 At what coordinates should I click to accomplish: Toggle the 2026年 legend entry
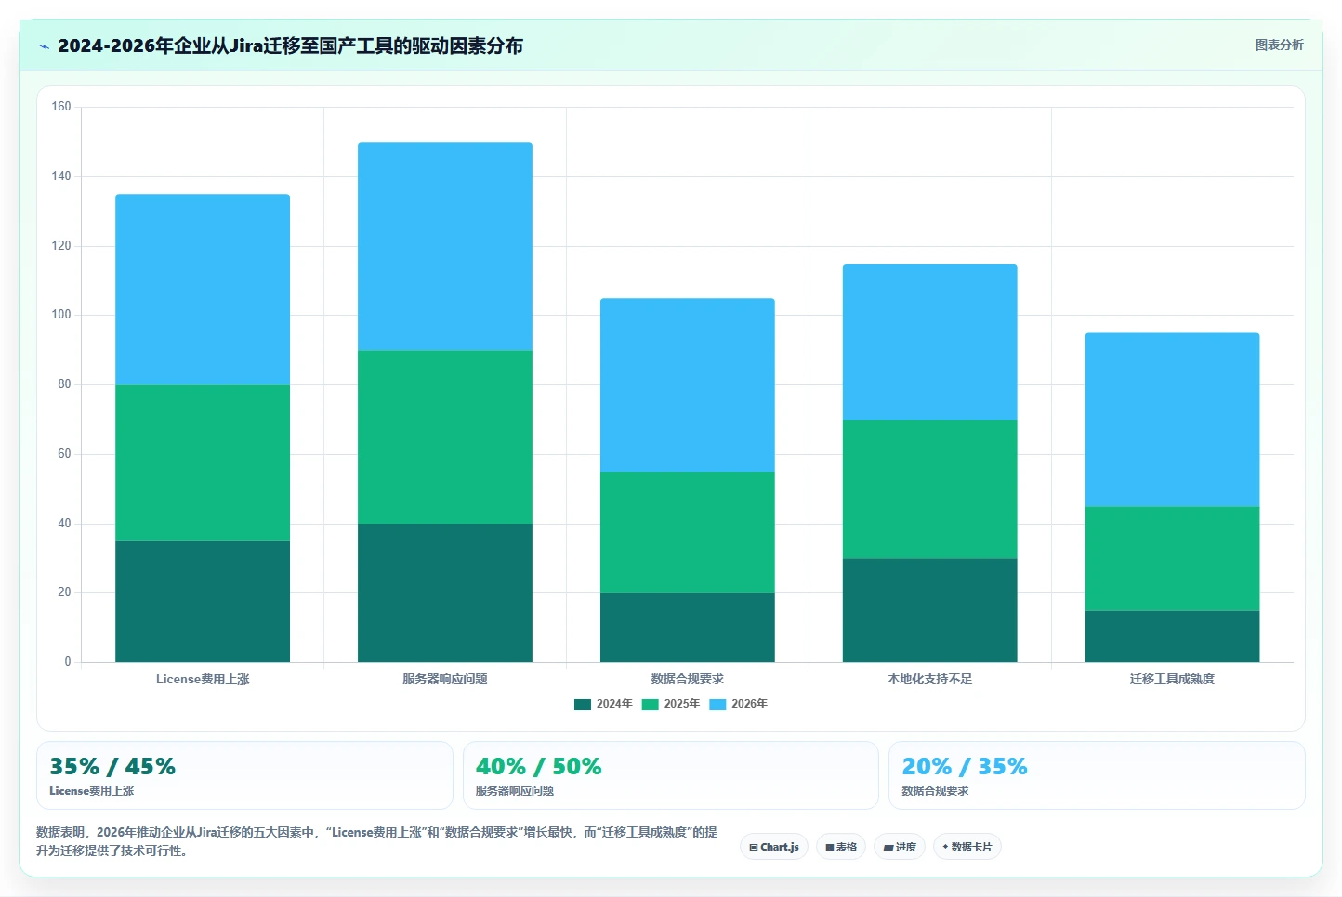[739, 704]
